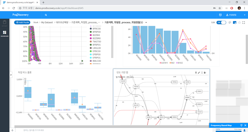Switch to the DASHBOARD sidebar tab
This screenshot has height=132, width=248.
(x=4, y=34)
